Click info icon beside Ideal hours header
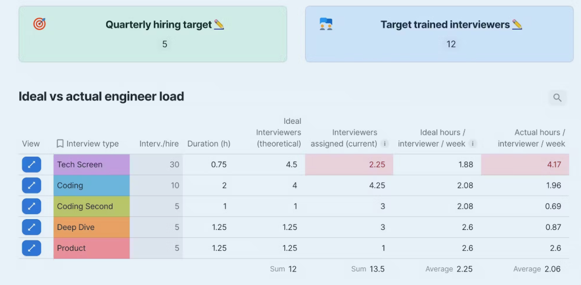 [x=473, y=144]
